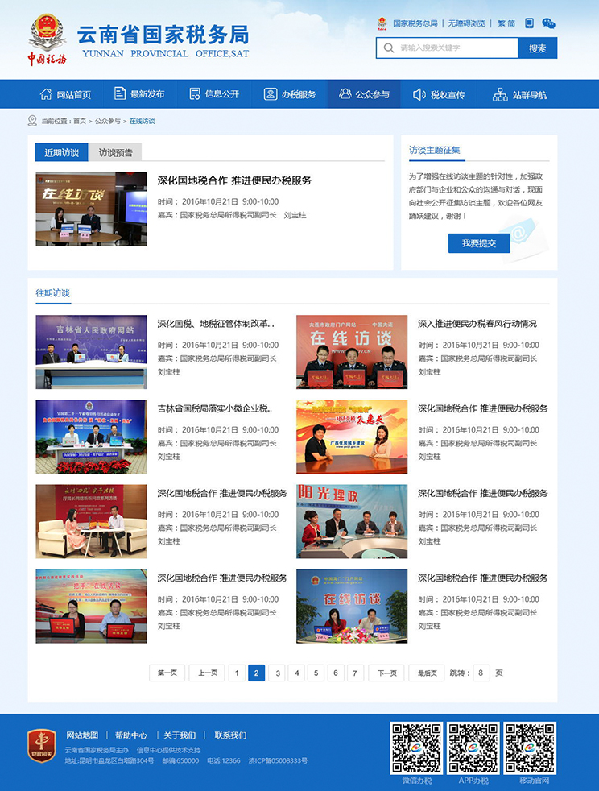Click the 网站首页 home icon
The image size is (599, 791).
click(x=46, y=94)
